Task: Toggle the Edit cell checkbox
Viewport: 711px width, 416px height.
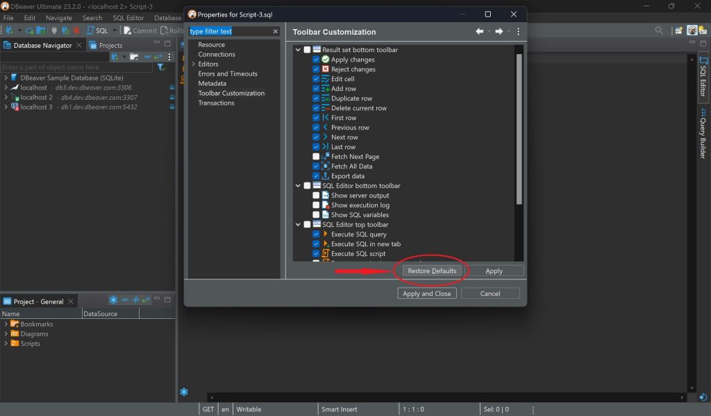Action: click(316, 79)
